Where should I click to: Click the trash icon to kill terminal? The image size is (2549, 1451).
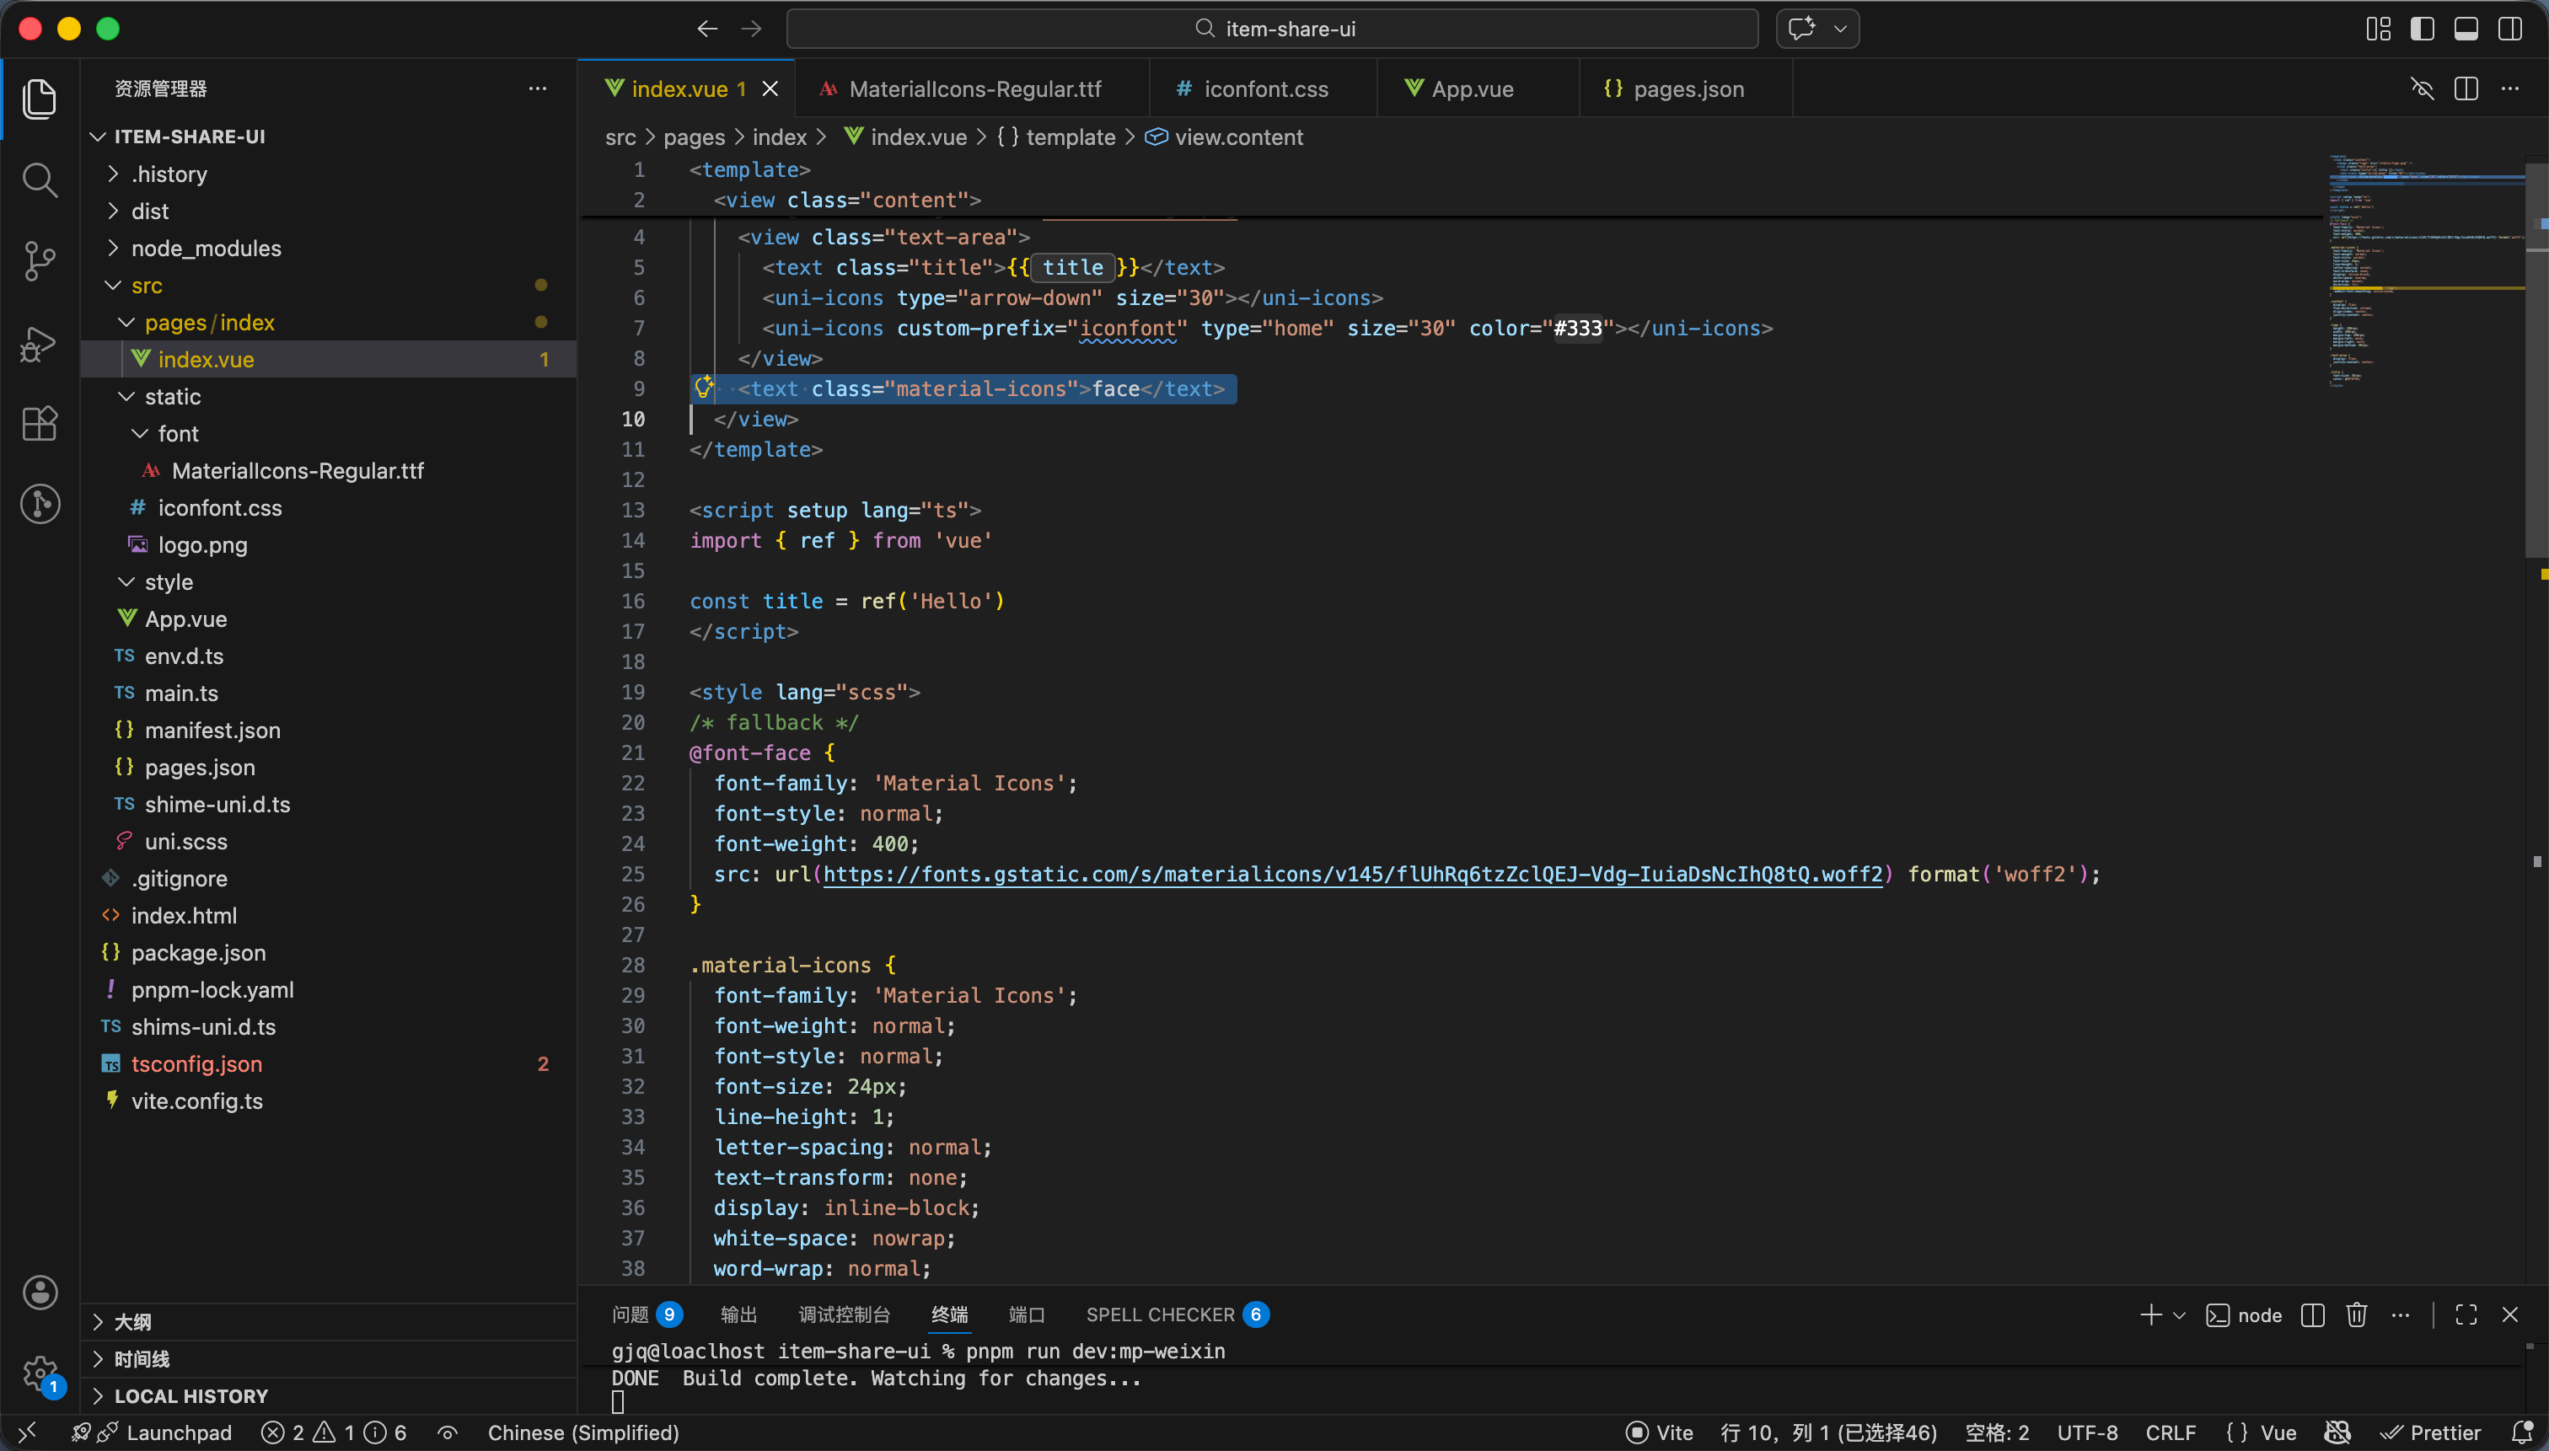(2356, 1314)
